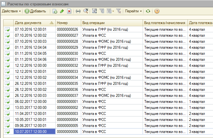The height and width of the screenshot is (138, 213).
Task: Click the green refresh list icon
Action: click(148, 11)
